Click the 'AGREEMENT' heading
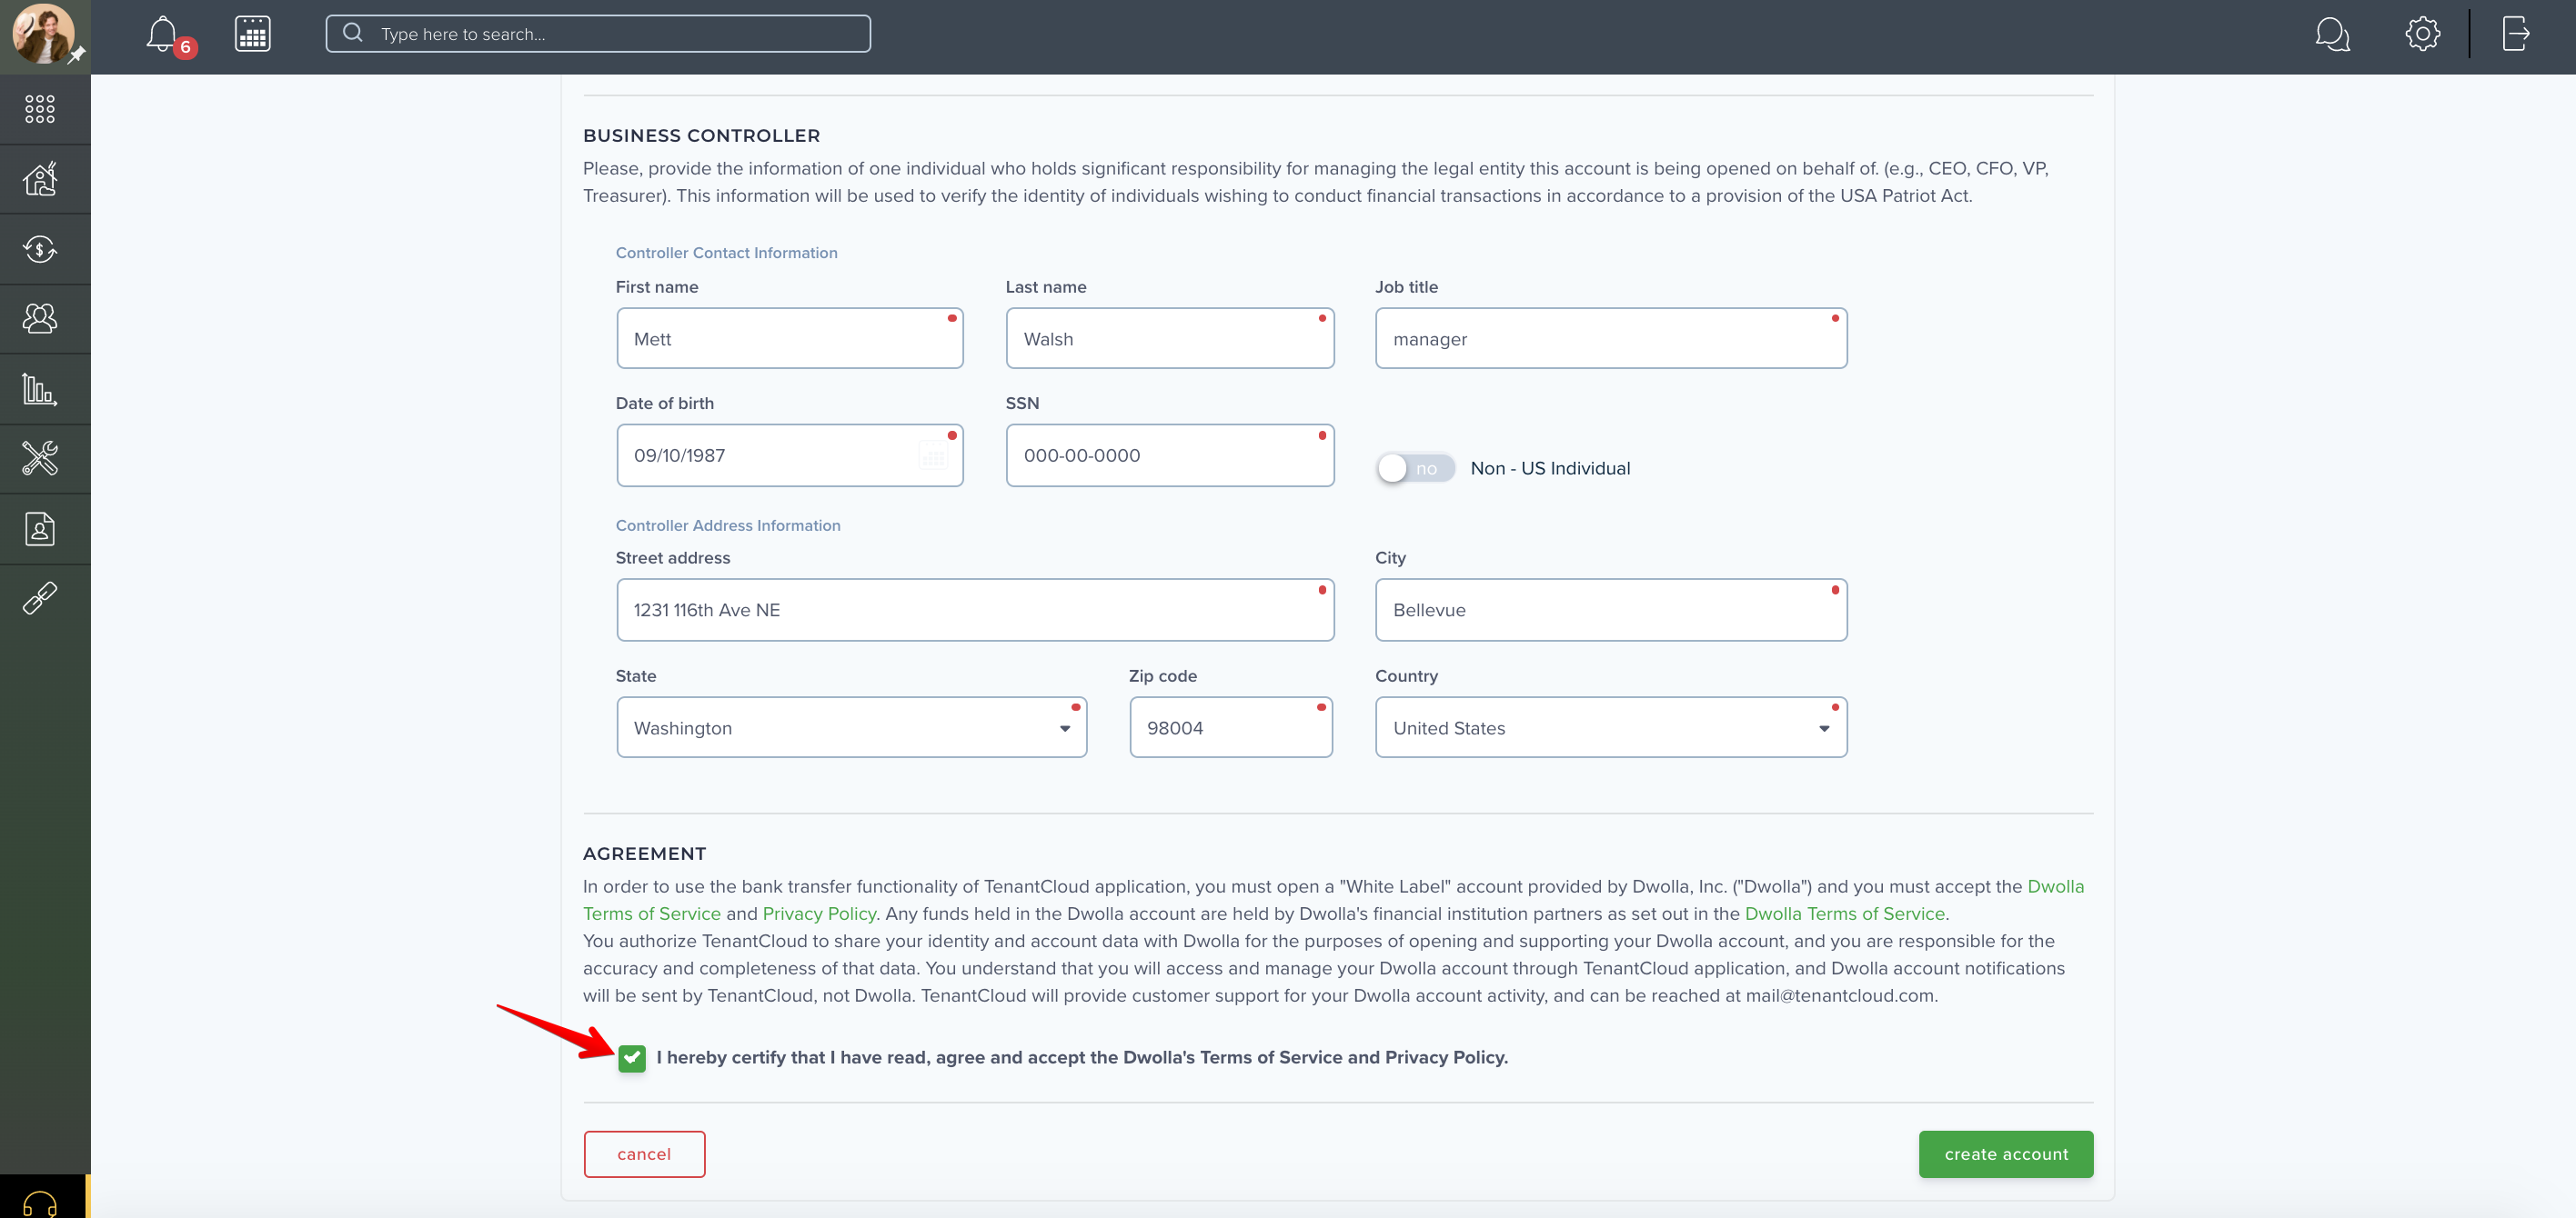Screen dimensions: 2576x1218 click(x=644, y=854)
